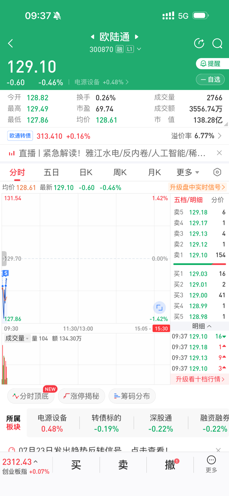The height and width of the screenshot is (496, 229).
Task: Go to previous stock arrow
Action: (x=92, y=37)
